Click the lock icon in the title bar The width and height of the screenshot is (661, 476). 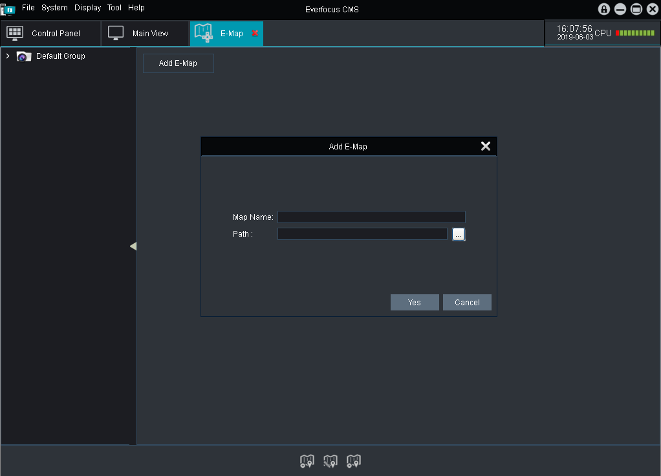click(603, 9)
